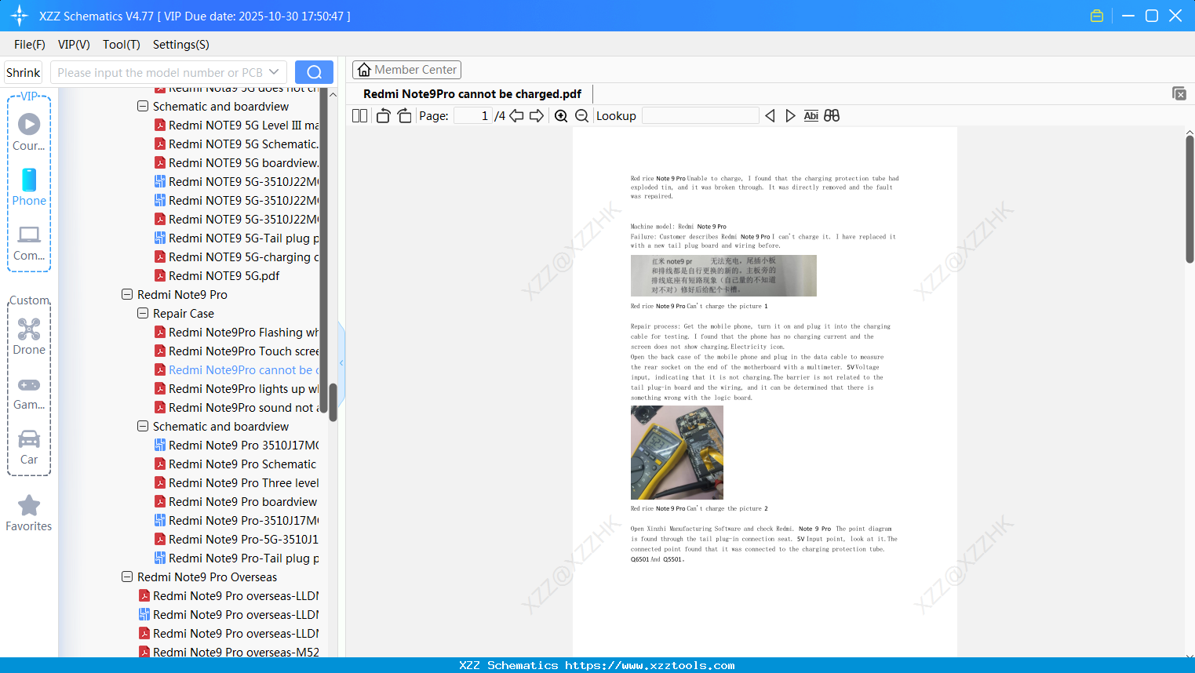This screenshot has height=673, width=1195.
Task: Zoom in on the PDF document
Action: tap(561, 116)
